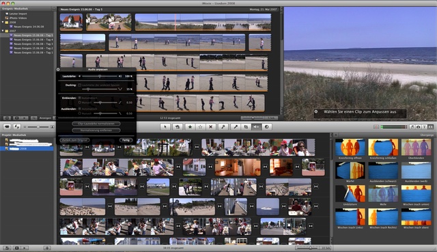
Task: Choose Umblättern transition thumbnail
Action: [350, 193]
